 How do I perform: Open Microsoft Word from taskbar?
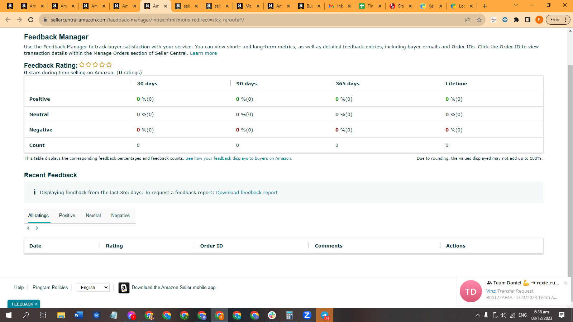[x=79, y=315]
